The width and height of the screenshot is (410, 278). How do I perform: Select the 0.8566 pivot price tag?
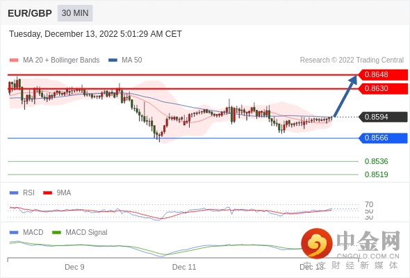tap(383, 138)
